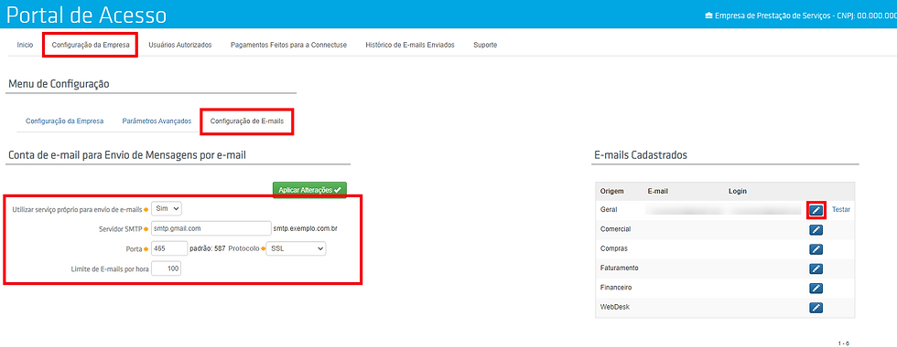Image resolution: width=897 pixels, height=347 pixels.
Task: Click the Portal de Acesso title
Action: pyautogui.click(x=87, y=16)
